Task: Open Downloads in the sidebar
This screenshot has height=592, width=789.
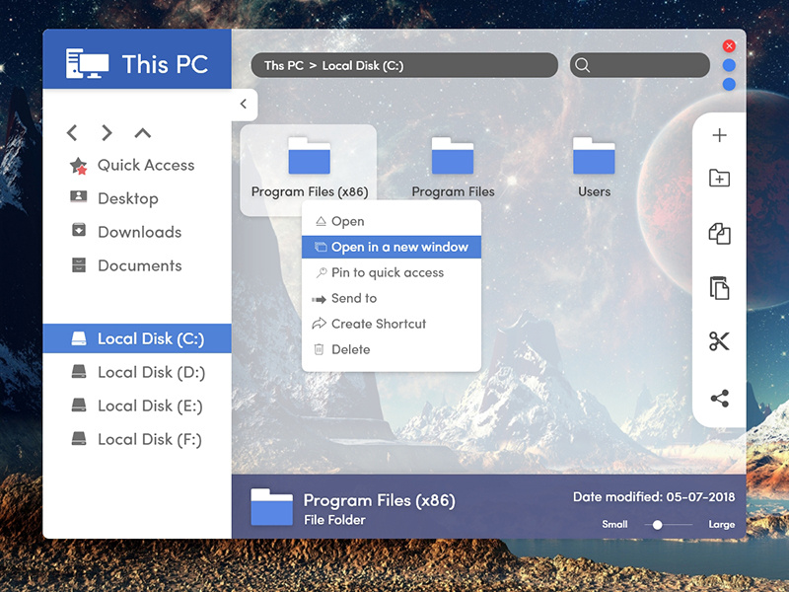Action: click(x=126, y=232)
